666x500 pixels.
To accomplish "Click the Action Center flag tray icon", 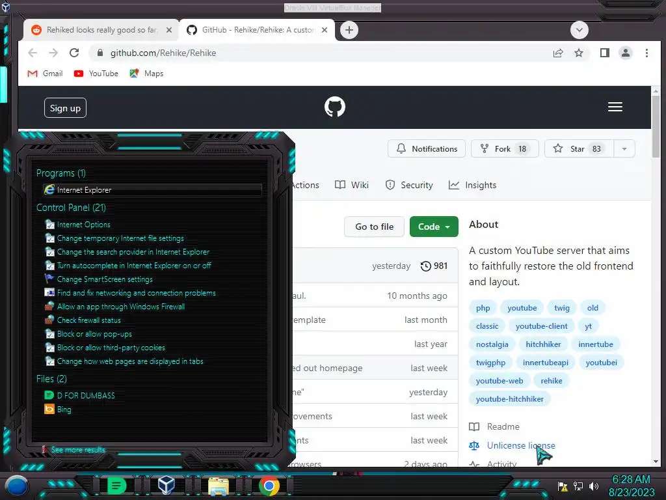I will (x=563, y=486).
